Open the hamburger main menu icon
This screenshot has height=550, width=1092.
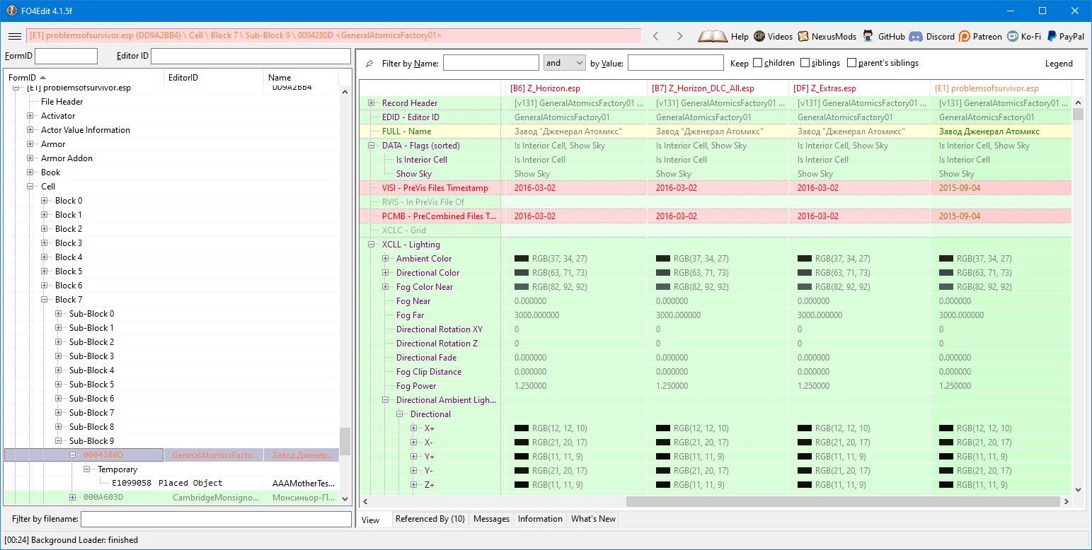click(x=14, y=36)
